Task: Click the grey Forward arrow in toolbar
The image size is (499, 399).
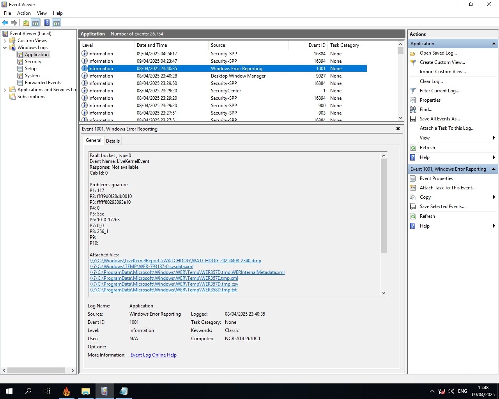Action: click(14, 23)
